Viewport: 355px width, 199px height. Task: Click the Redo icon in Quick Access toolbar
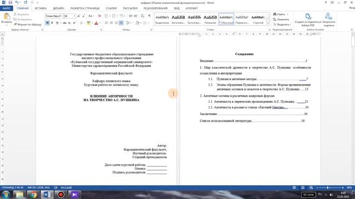26,2
